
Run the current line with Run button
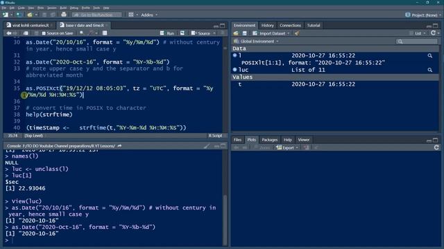pos(167,33)
